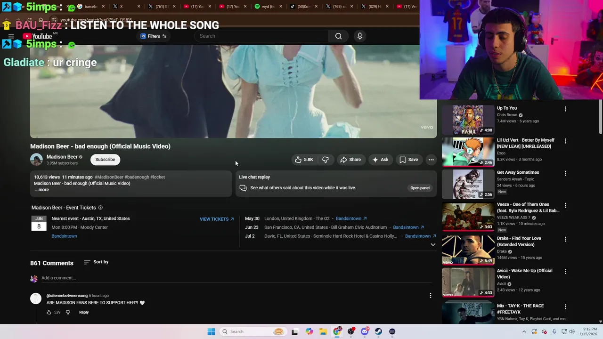Open more options for Get Away Sometimes
The image size is (603, 339).
565,173
